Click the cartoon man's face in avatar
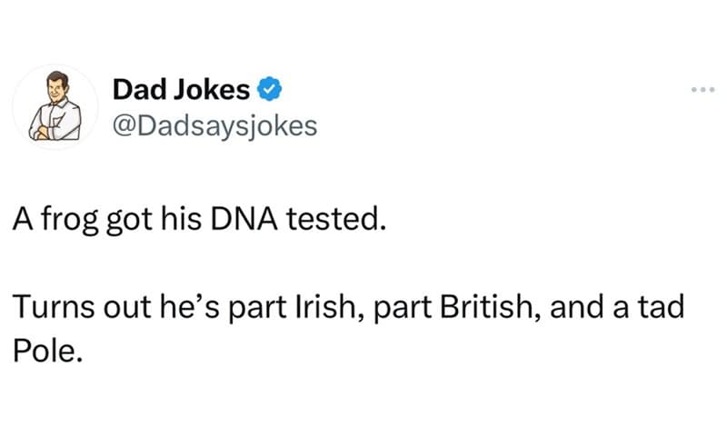The height and width of the screenshot is (437, 727). (56, 88)
